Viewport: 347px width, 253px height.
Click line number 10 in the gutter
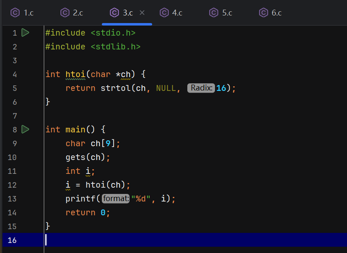(x=12, y=157)
